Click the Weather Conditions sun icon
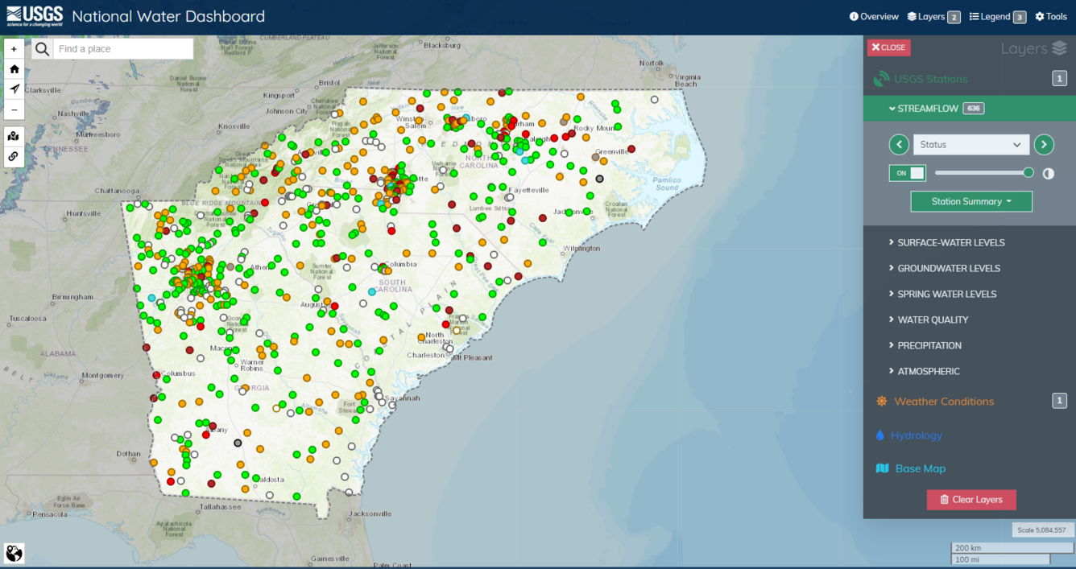Viewport: 1076px width, 569px height. 882,401
